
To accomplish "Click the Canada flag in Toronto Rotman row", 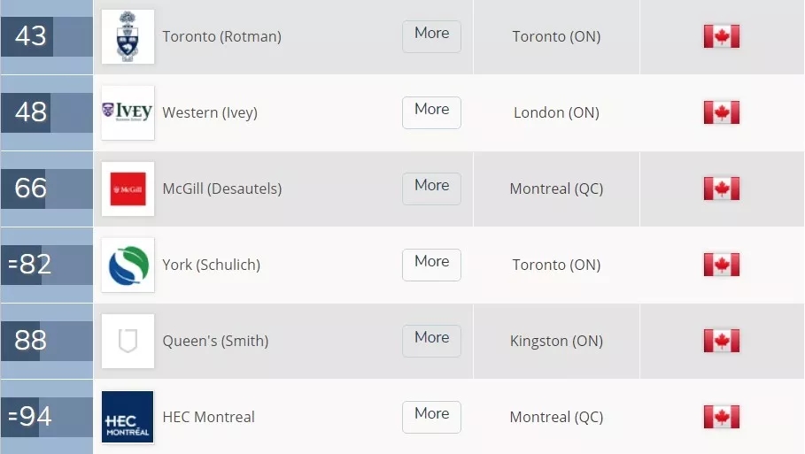I will click(721, 36).
